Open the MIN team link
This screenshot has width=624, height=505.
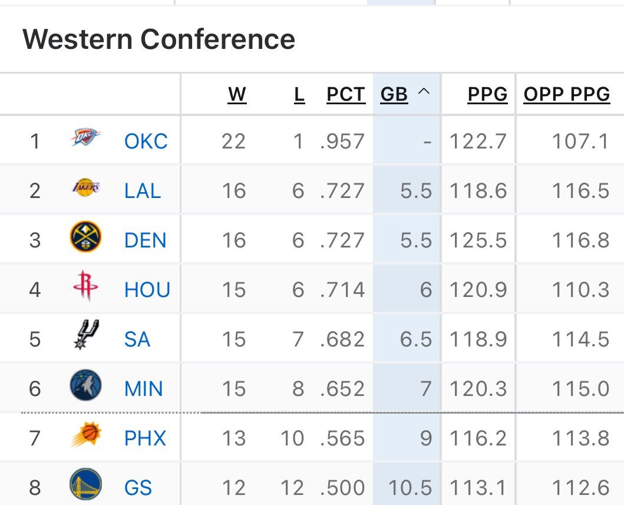click(x=144, y=389)
